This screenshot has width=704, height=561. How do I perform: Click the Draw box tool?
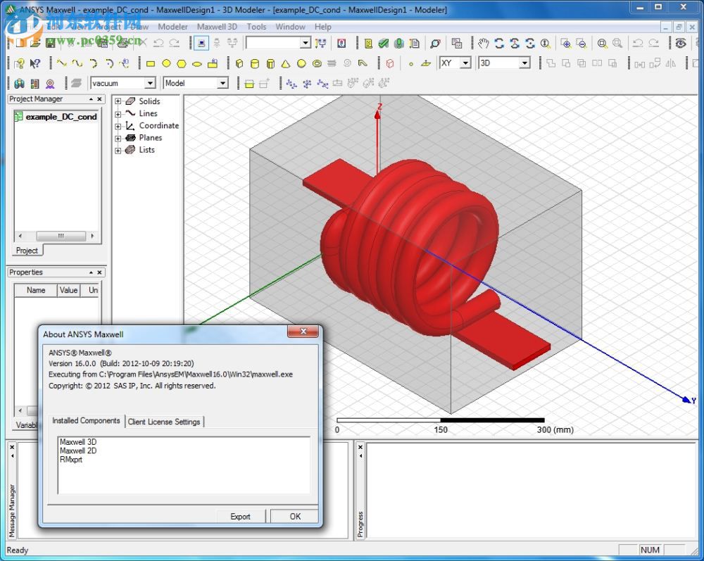[x=239, y=63]
